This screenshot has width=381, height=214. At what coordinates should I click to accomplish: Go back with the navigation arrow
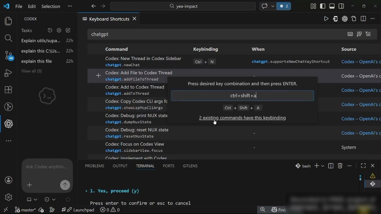94,6
